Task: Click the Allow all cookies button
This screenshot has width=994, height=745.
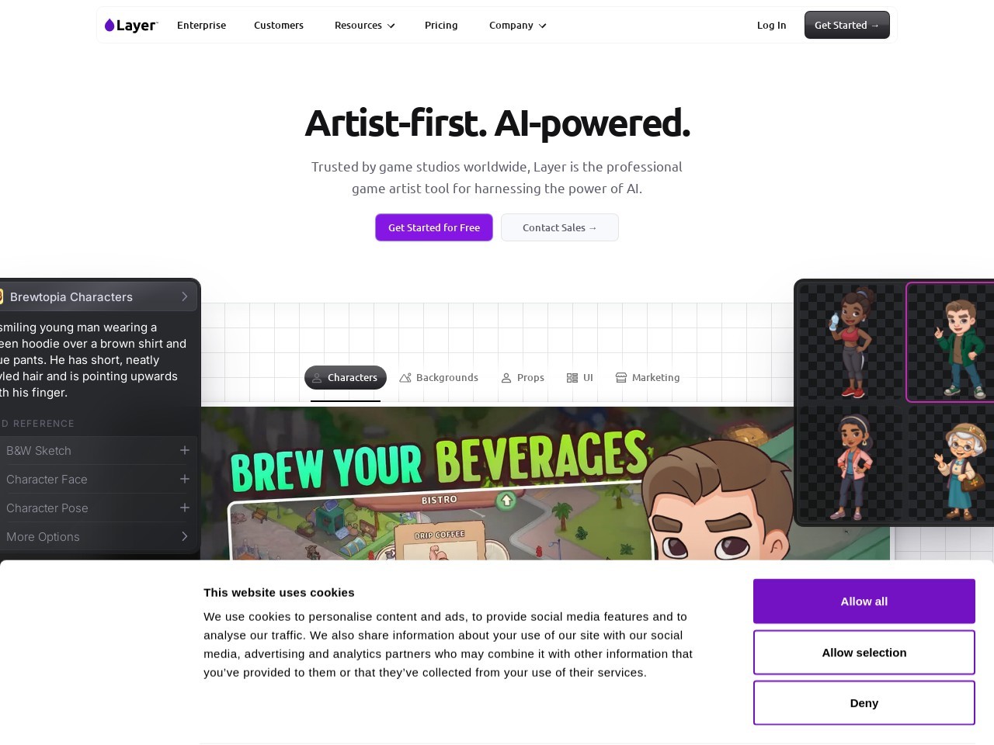Action: [x=864, y=601]
